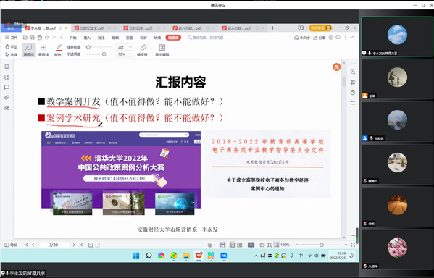The width and height of the screenshot is (434, 278).
Task: Switch to the 三时记正文.pdf document tab
Action: [x=95, y=28]
